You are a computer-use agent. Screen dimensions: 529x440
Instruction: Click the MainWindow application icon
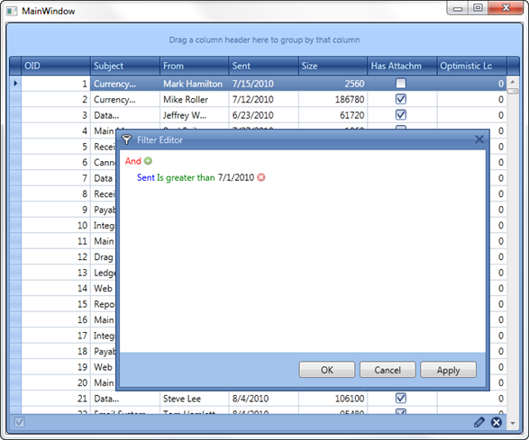pyautogui.click(x=12, y=12)
